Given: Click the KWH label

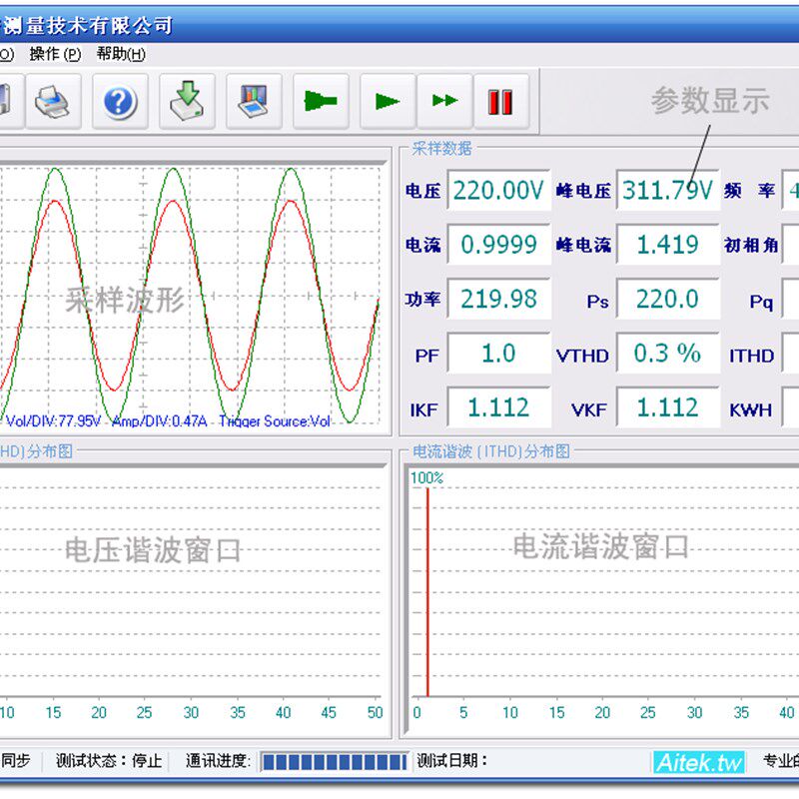Looking at the screenshot, I should pyautogui.click(x=751, y=409).
